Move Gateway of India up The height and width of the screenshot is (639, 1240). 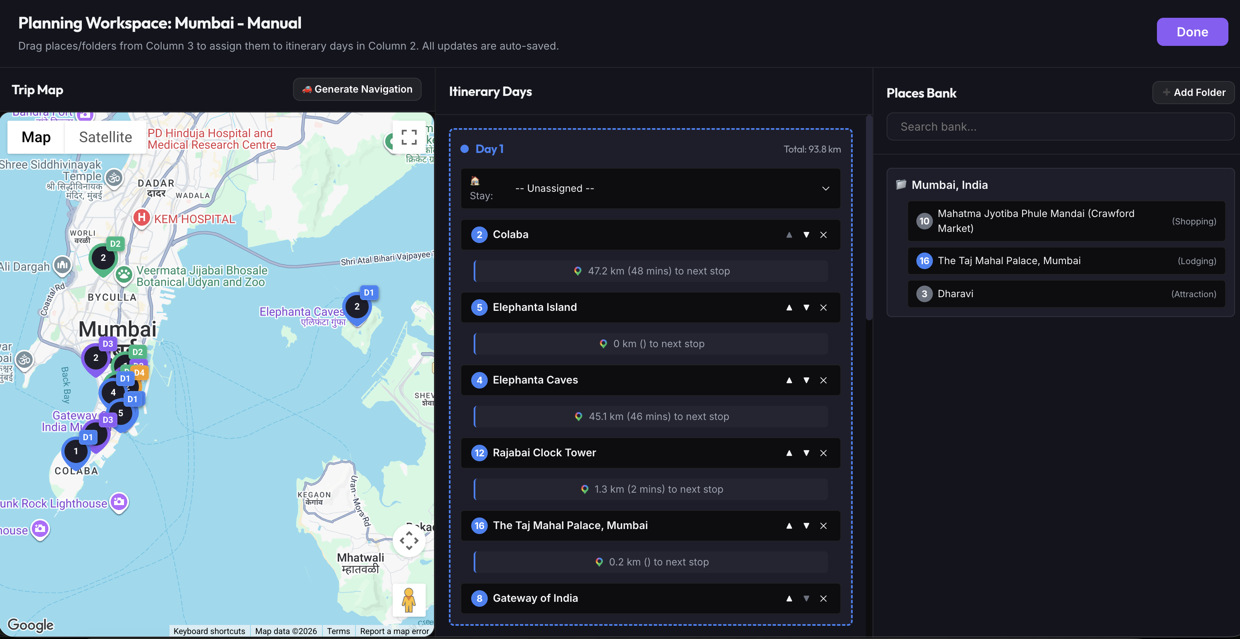click(789, 598)
